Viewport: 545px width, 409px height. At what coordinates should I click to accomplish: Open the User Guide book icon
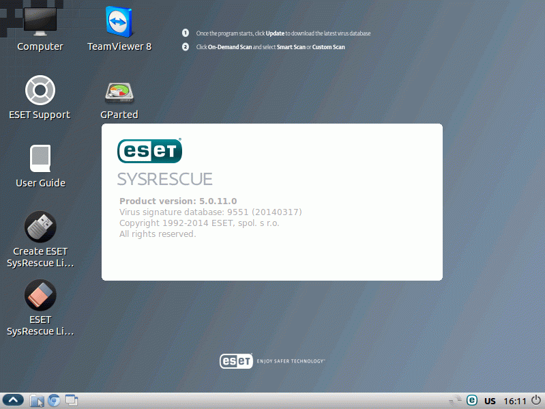[40, 158]
